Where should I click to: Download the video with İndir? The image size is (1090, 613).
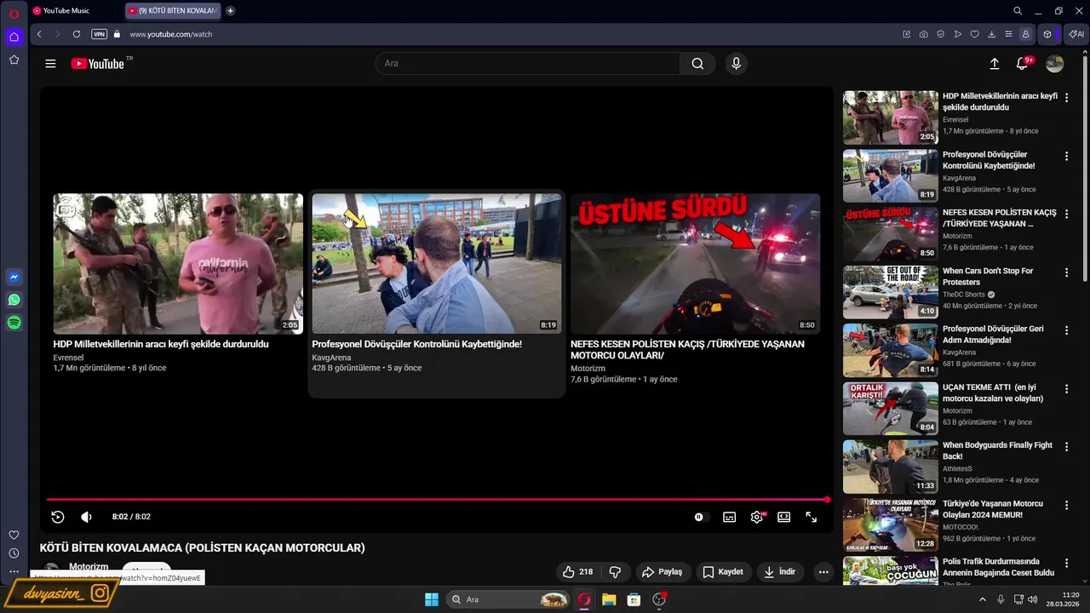779,572
